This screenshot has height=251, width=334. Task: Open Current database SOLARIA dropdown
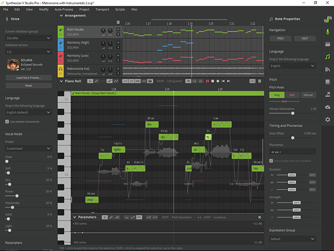click(x=29, y=38)
